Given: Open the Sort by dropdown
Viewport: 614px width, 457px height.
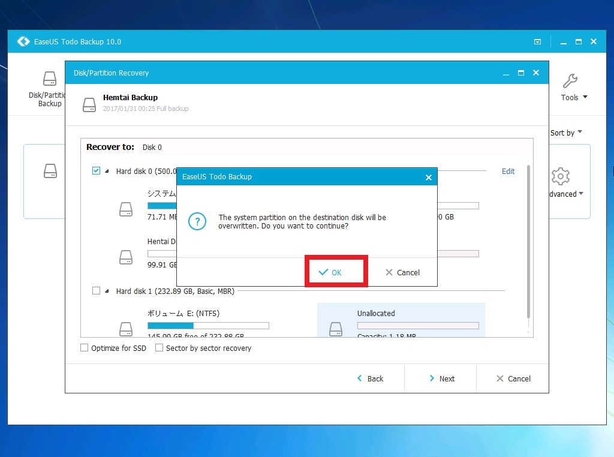Looking at the screenshot, I should point(566,133).
